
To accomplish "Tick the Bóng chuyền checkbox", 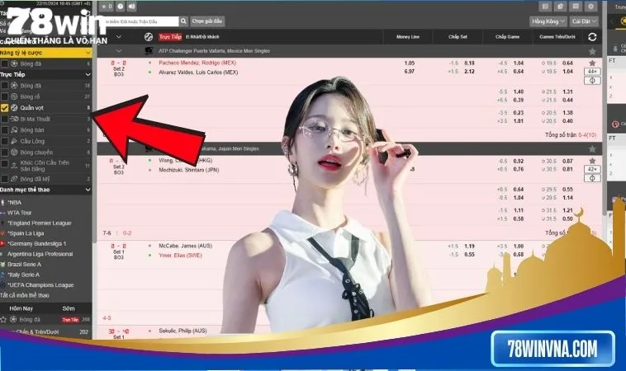I will pyautogui.click(x=4, y=153).
